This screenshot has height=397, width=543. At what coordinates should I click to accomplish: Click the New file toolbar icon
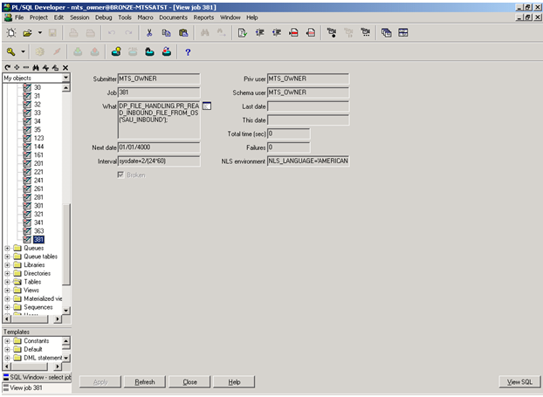tap(11, 33)
